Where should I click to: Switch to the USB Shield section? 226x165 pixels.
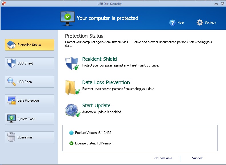[29, 63]
